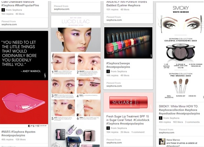Screen dimensions: 204x147
Task: Open the colorful nail polish bottles pin
Action: (128, 43)
